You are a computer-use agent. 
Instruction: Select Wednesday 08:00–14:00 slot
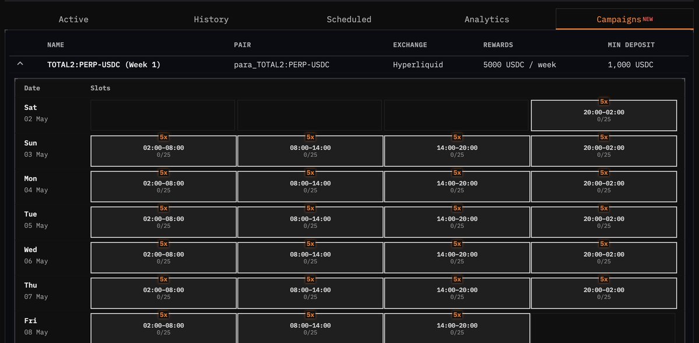[x=310, y=257]
